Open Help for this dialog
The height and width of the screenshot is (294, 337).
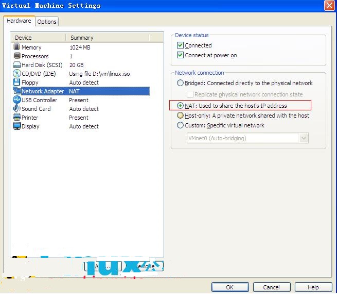click(x=313, y=287)
